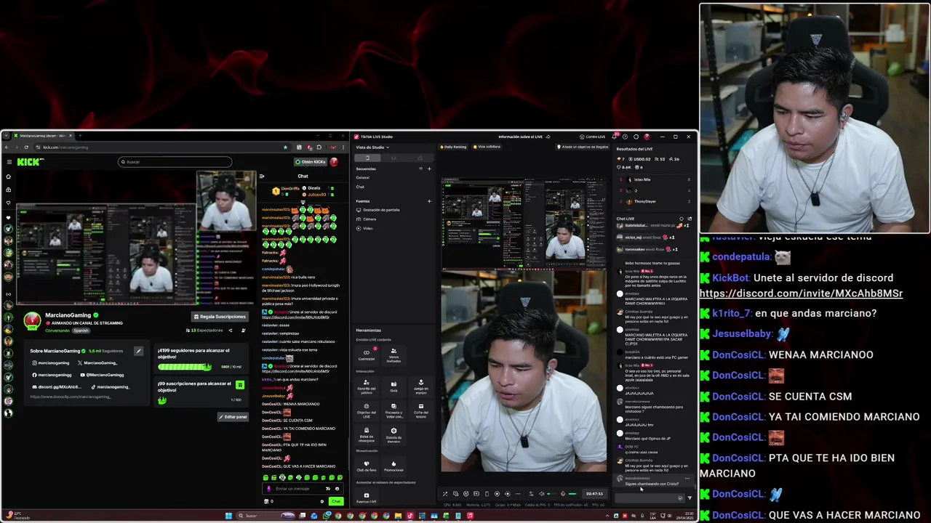Image resolution: width=931 pixels, height=523 pixels.
Task: Open settings icon in TikTok Studio title bar
Action: [x=636, y=137]
